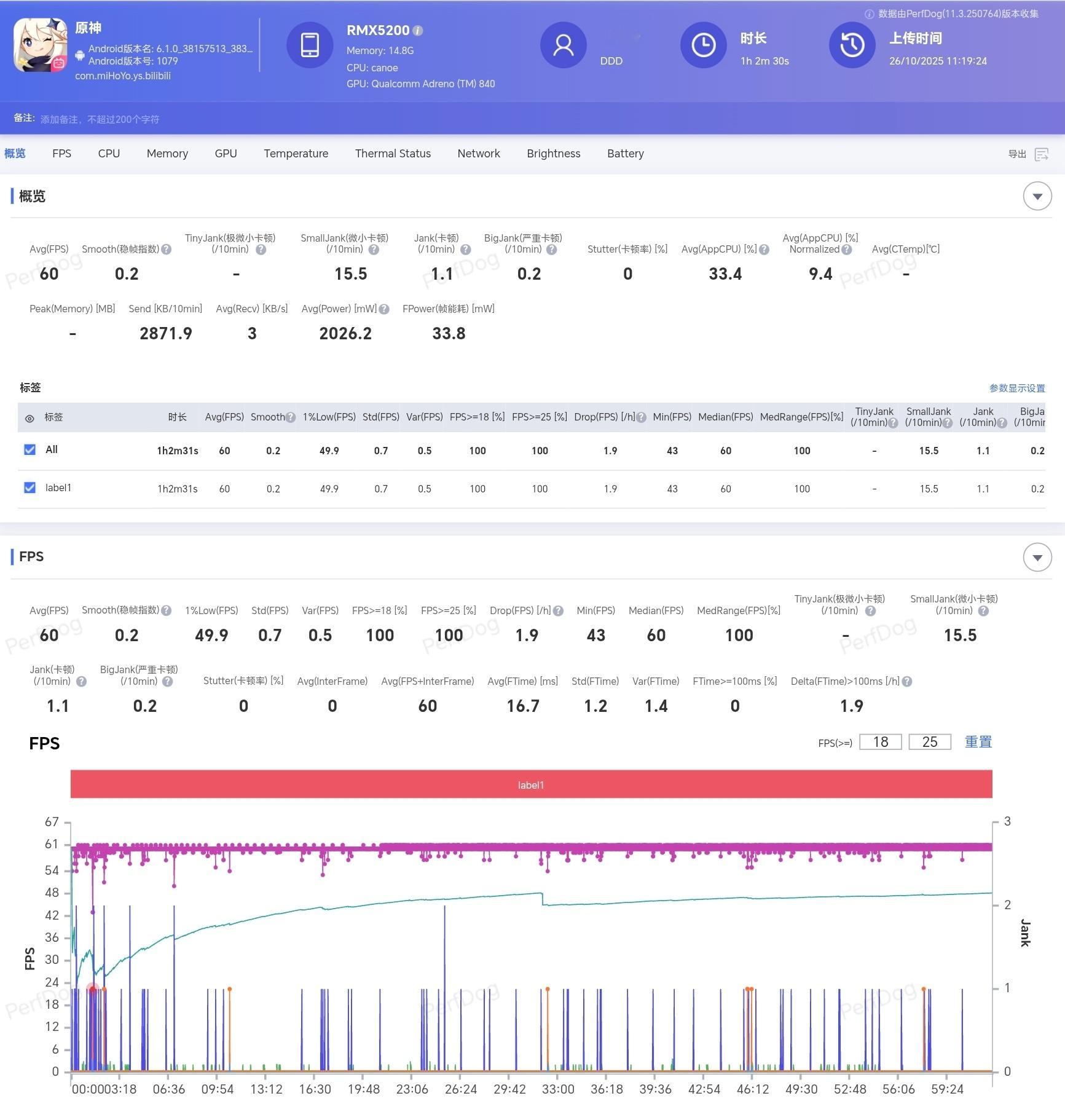1065x1101 pixels.
Task: Go to the Thermal Status tab
Action: click(393, 154)
